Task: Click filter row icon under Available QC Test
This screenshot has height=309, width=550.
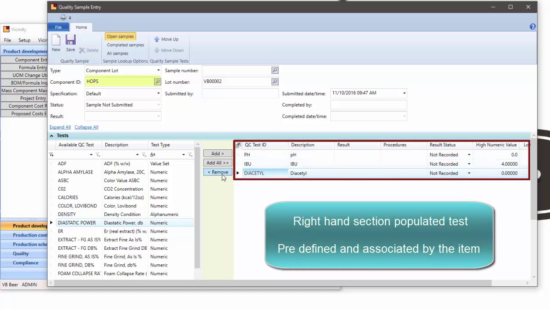Action: click(51, 154)
